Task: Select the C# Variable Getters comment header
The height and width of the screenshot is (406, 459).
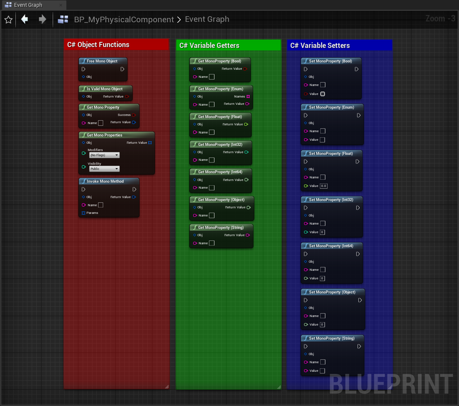Action: click(229, 45)
